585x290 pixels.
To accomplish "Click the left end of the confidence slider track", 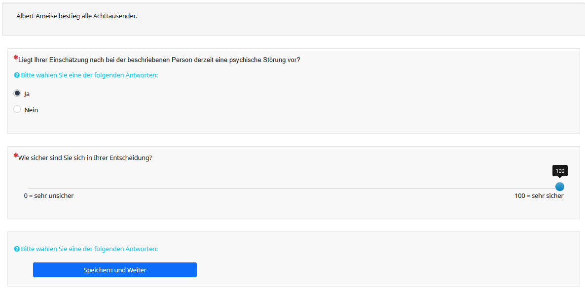I will pyautogui.click(x=29, y=188).
